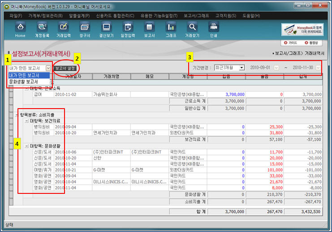Click 거래일자 column header
Viewport: 332px width, 232px height.
click(73, 76)
